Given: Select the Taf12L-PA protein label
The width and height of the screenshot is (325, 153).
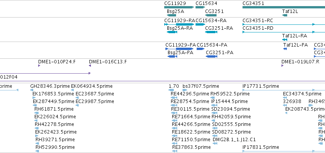Looking at the screenshot, I should tap(296, 45).
